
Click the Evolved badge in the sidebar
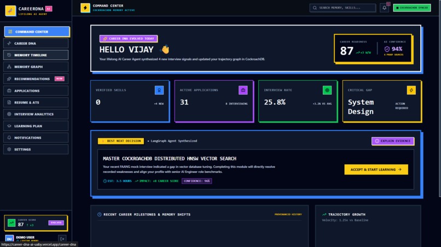[56, 223]
